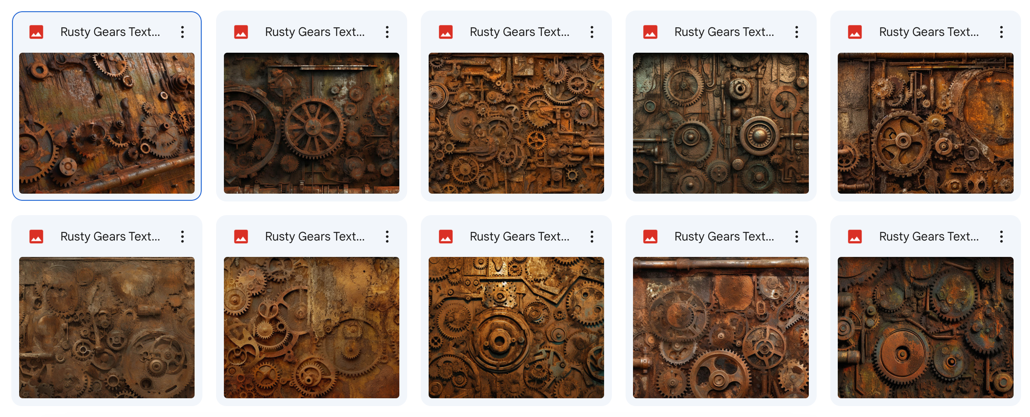
Task: Open more options for bottom-row second golden gears card
Action: point(387,237)
